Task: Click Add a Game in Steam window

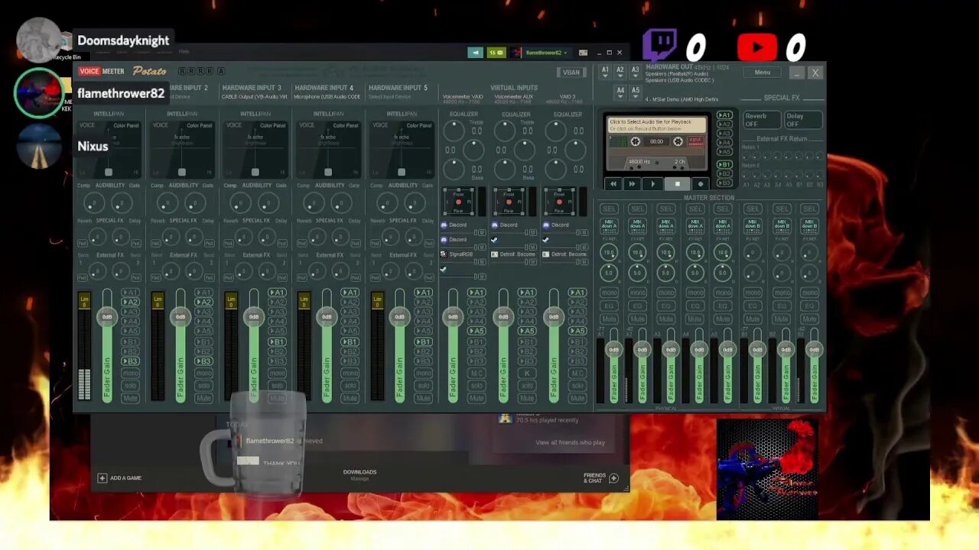Action: (120, 478)
